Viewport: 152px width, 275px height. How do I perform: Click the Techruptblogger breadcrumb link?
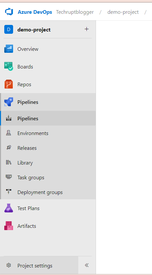tap(75, 12)
